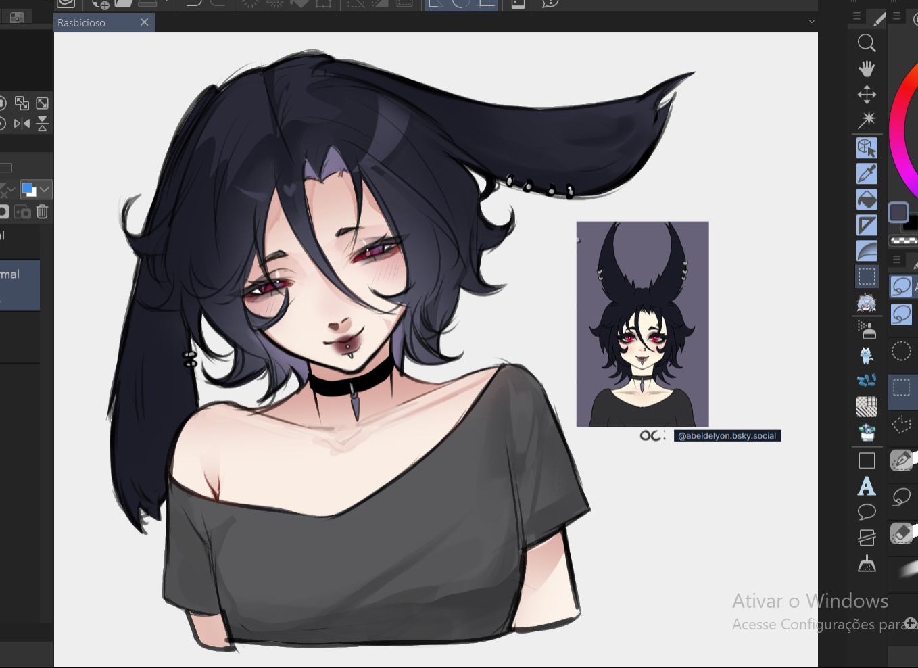
Task: Choose the Eyedropper tool
Action: [x=867, y=174]
